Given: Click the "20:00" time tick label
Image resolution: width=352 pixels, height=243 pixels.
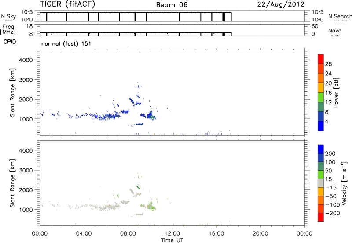Looking at the screenshot, I should 260,234.
